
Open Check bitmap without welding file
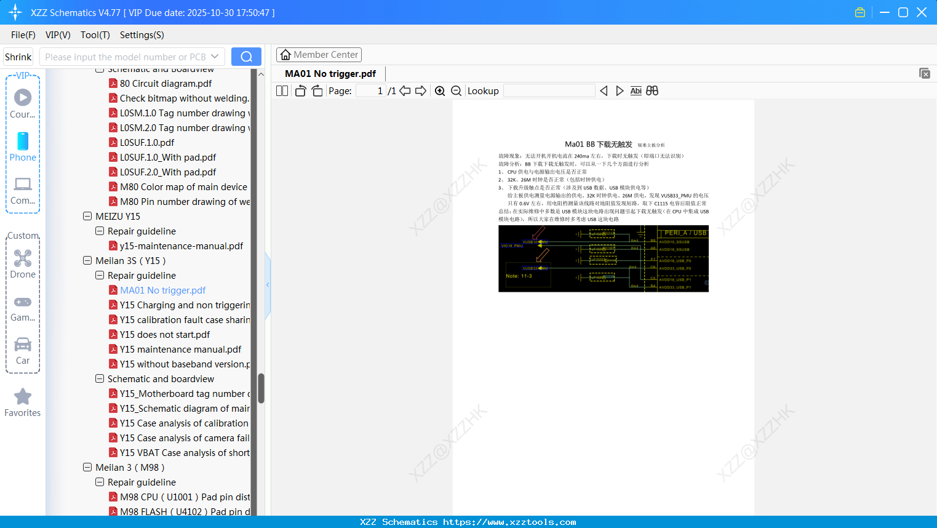185,98
